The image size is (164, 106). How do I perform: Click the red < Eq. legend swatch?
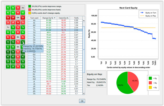[150, 83]
